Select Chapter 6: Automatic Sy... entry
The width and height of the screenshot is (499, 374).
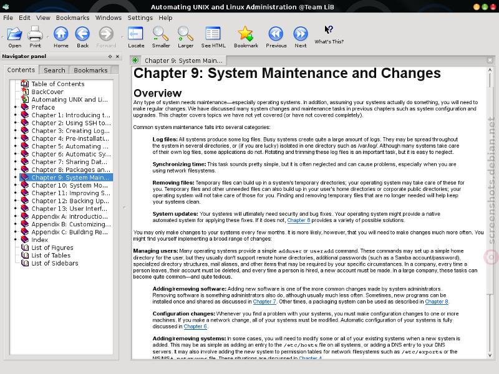[71, 154]
